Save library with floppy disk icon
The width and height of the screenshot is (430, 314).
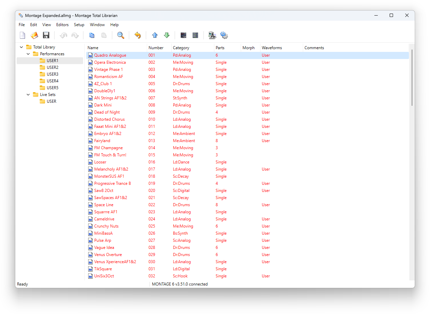tap(46, 35)
